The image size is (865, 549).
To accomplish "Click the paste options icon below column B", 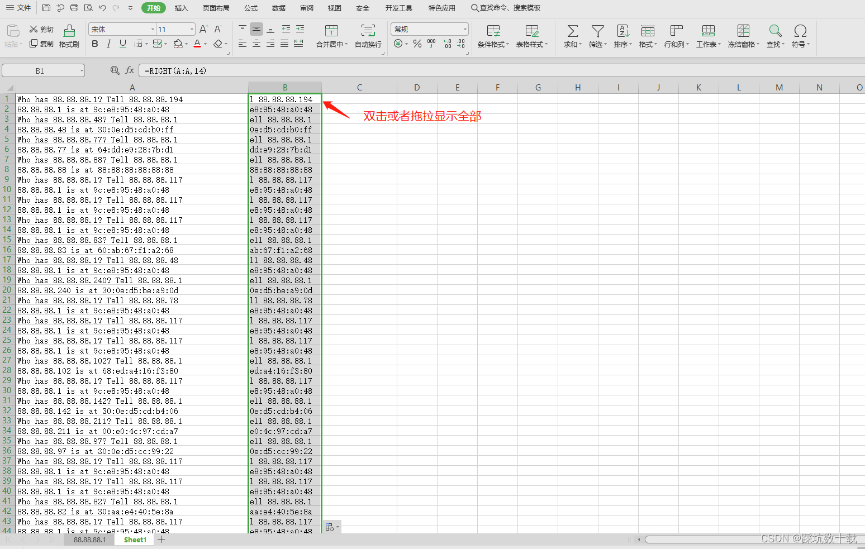I will coord(332,527).
